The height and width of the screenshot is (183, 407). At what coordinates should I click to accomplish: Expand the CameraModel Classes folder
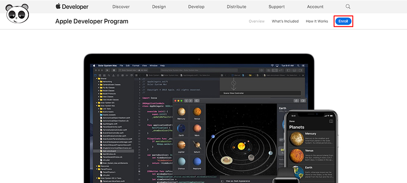click(98, 85)
